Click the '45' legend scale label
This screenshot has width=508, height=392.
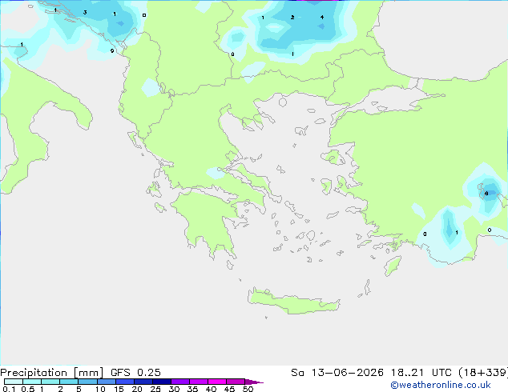point(229,389)
